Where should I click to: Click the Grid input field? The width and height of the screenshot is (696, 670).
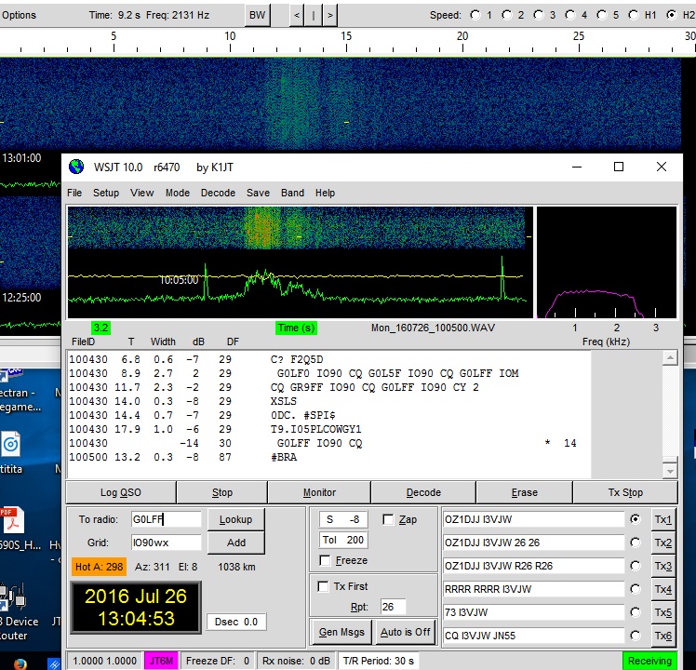point(166,543)
